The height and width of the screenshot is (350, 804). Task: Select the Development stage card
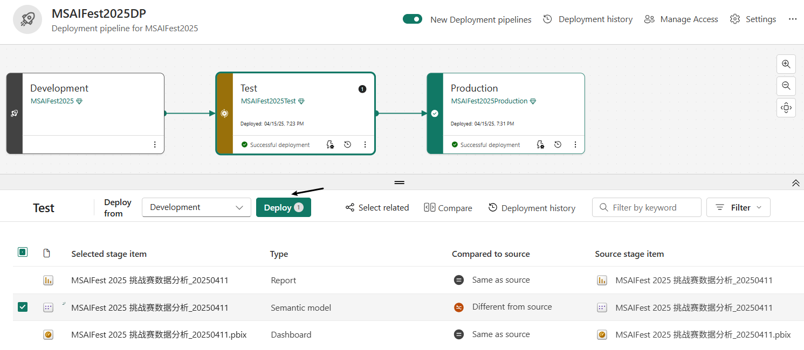point(85,114)
